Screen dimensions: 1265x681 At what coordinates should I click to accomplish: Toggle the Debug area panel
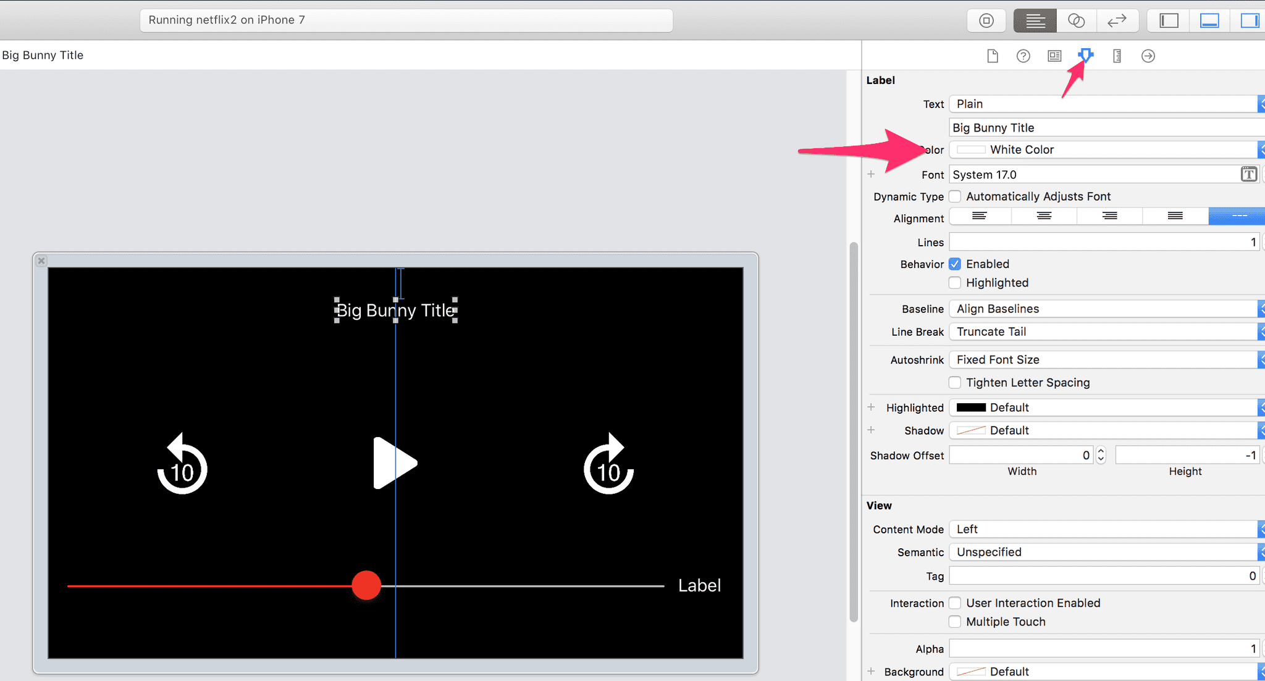pos(1209,21)
